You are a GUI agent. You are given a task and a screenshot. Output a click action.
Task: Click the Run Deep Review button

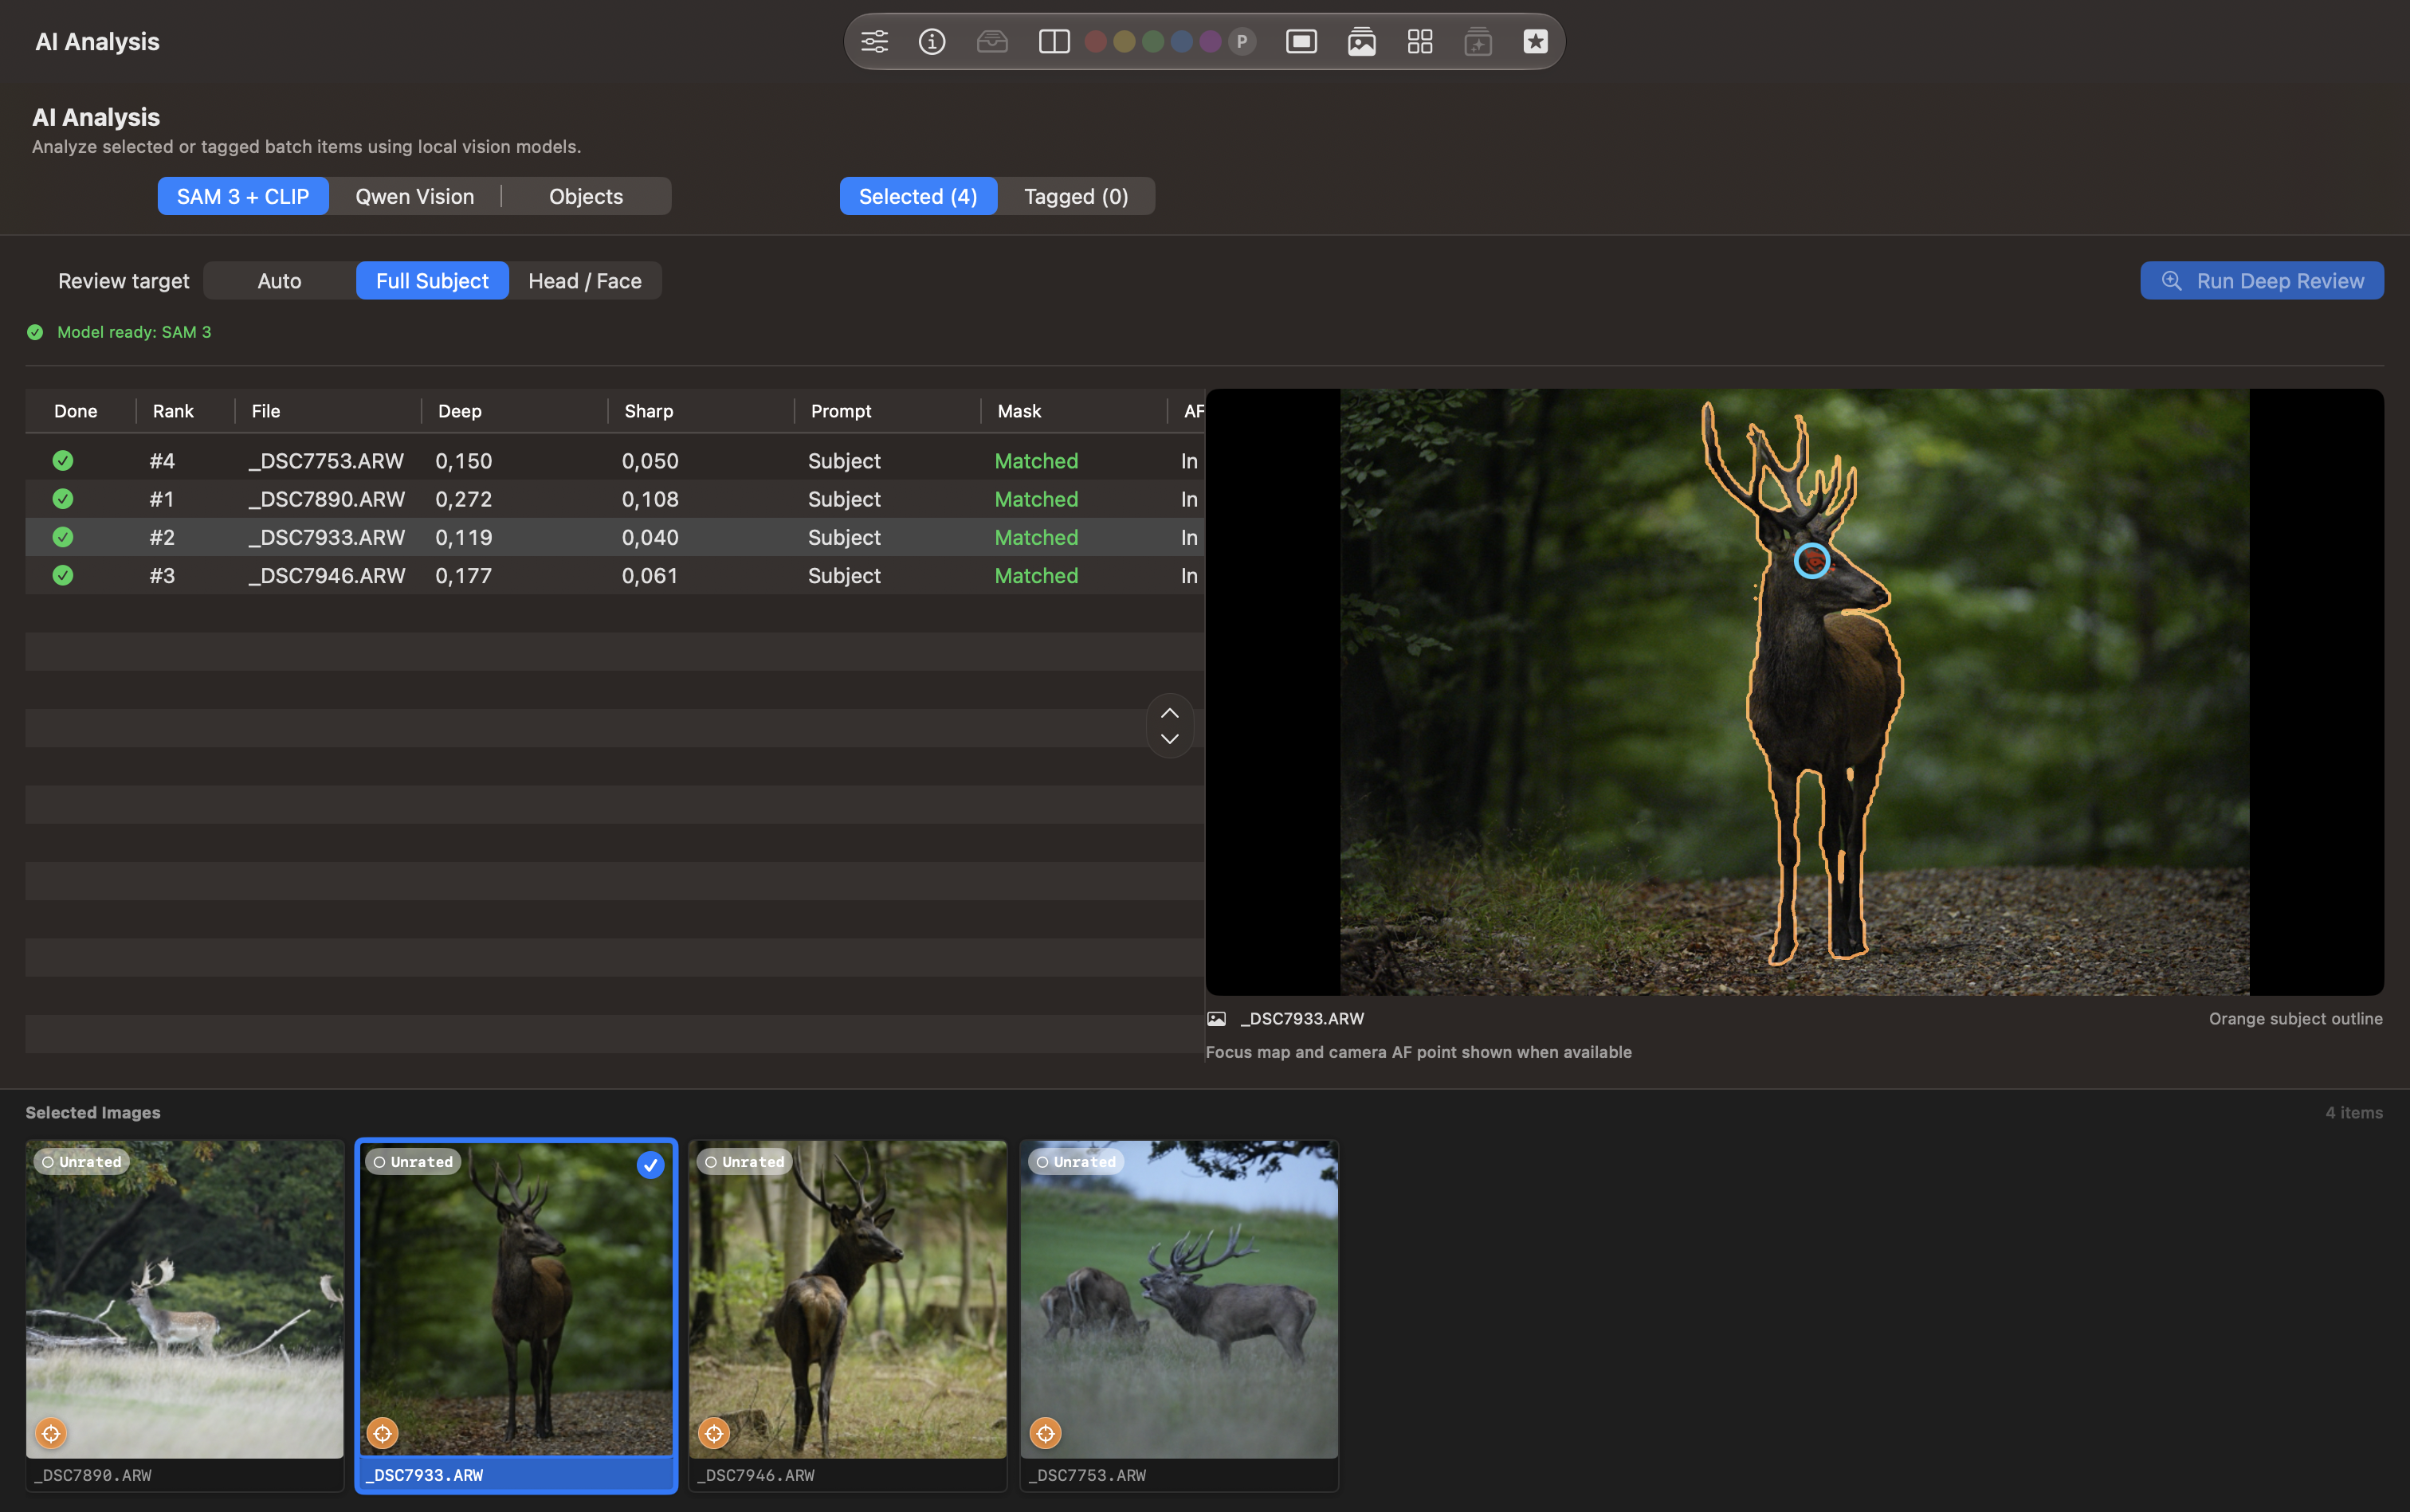[x=2262, y=281]
